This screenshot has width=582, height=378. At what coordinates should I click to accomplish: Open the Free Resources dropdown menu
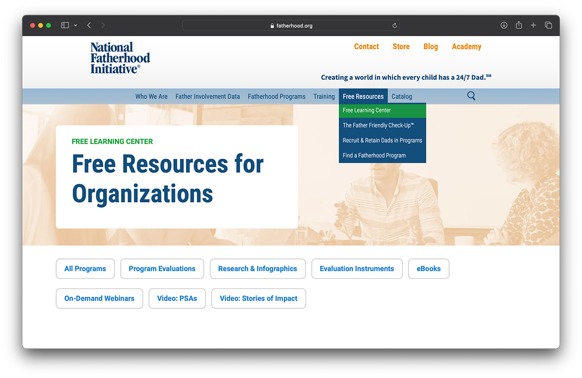(x=363, y=96)
